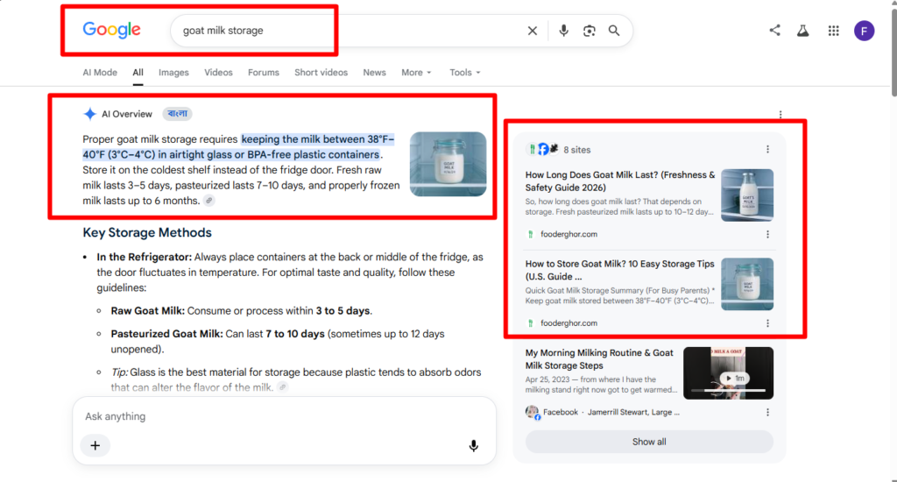Click the '8 sites' label
The width and height of the screenshot is (897, 482).
(576, 150)
